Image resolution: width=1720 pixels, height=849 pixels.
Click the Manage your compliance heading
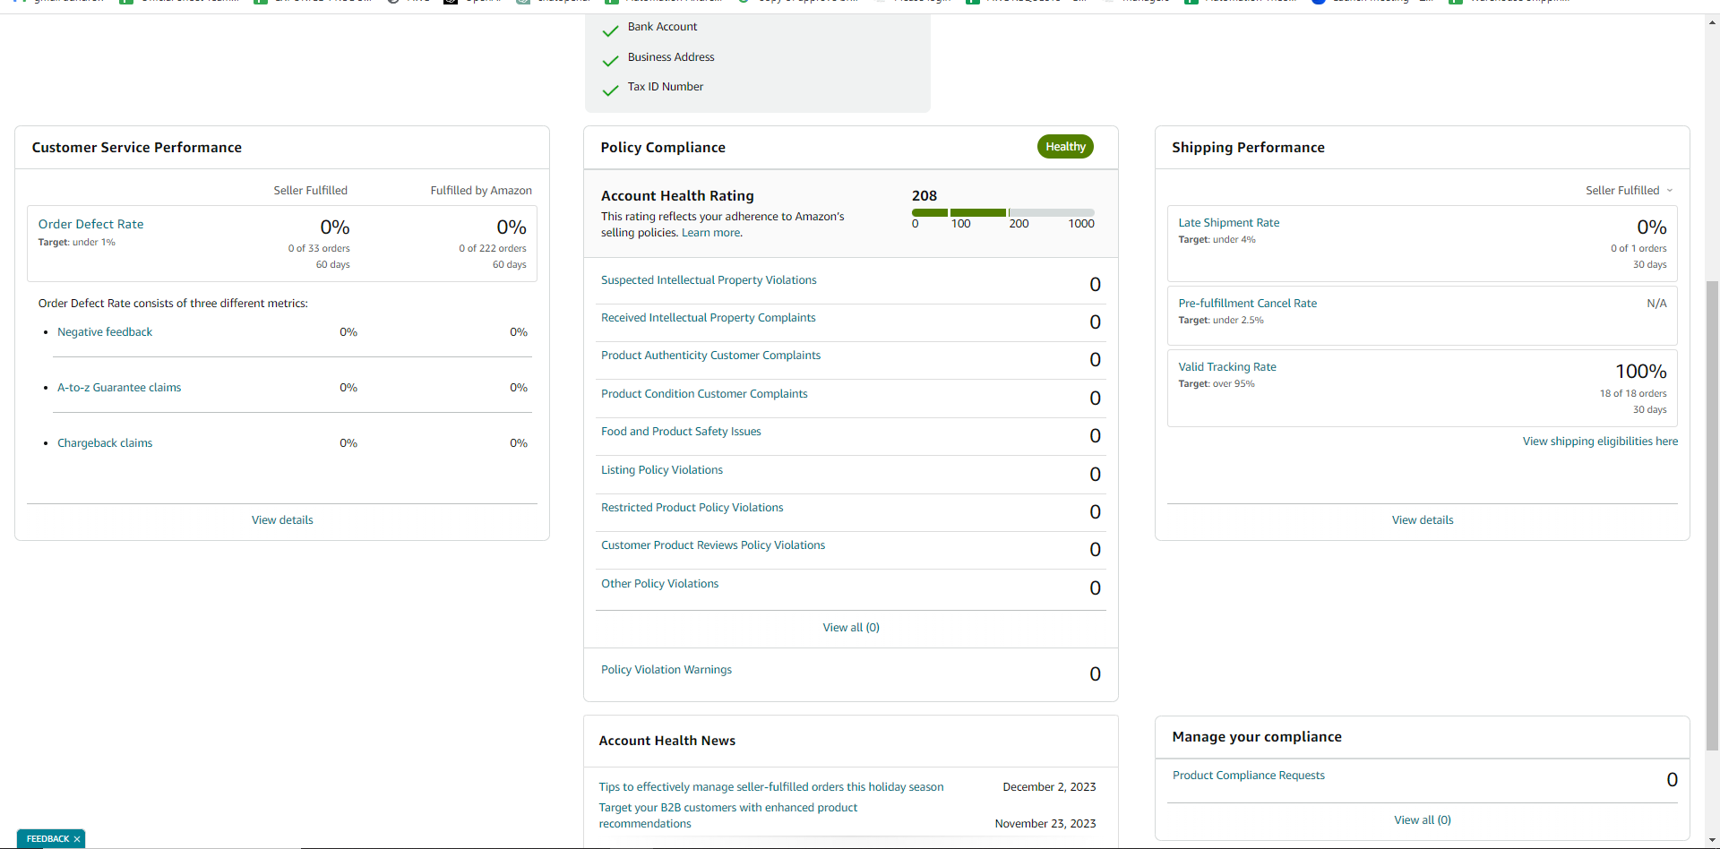tap(1256, 737)
